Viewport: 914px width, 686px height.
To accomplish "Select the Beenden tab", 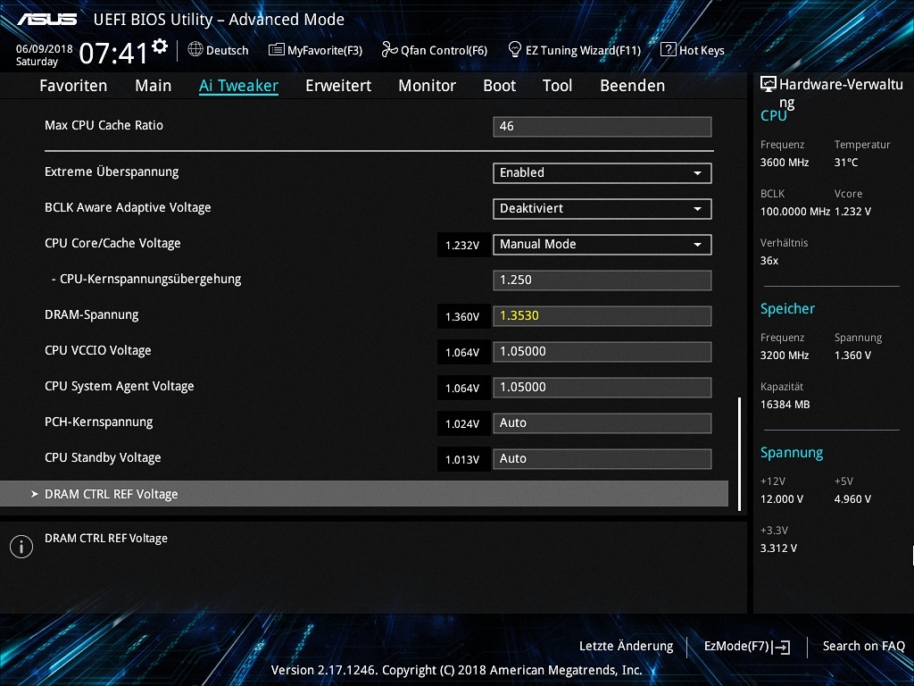I will (x=633, y=86).
